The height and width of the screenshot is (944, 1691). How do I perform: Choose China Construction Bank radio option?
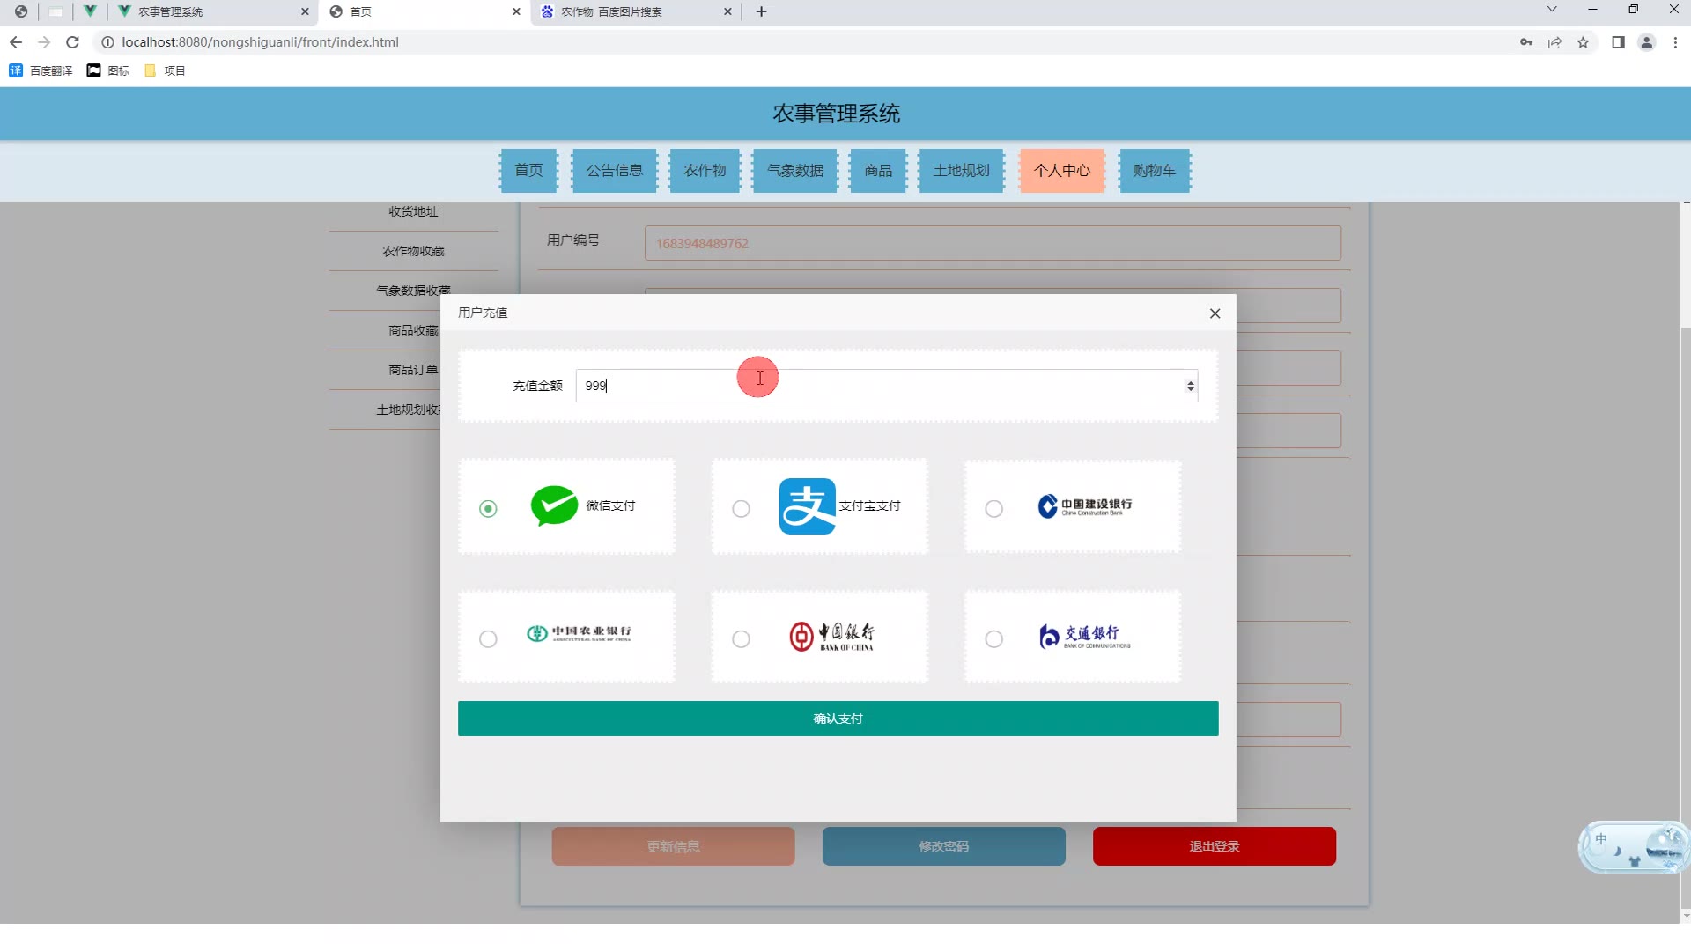(994, 509)
